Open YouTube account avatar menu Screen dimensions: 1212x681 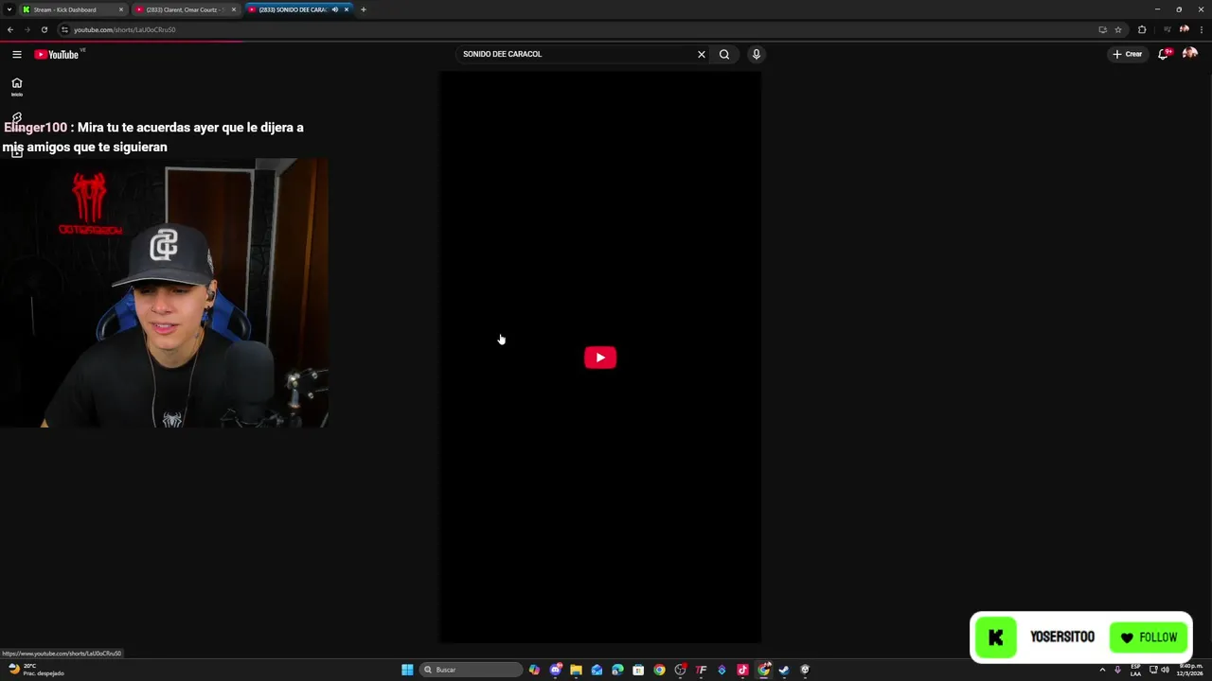coord(1190,54)
